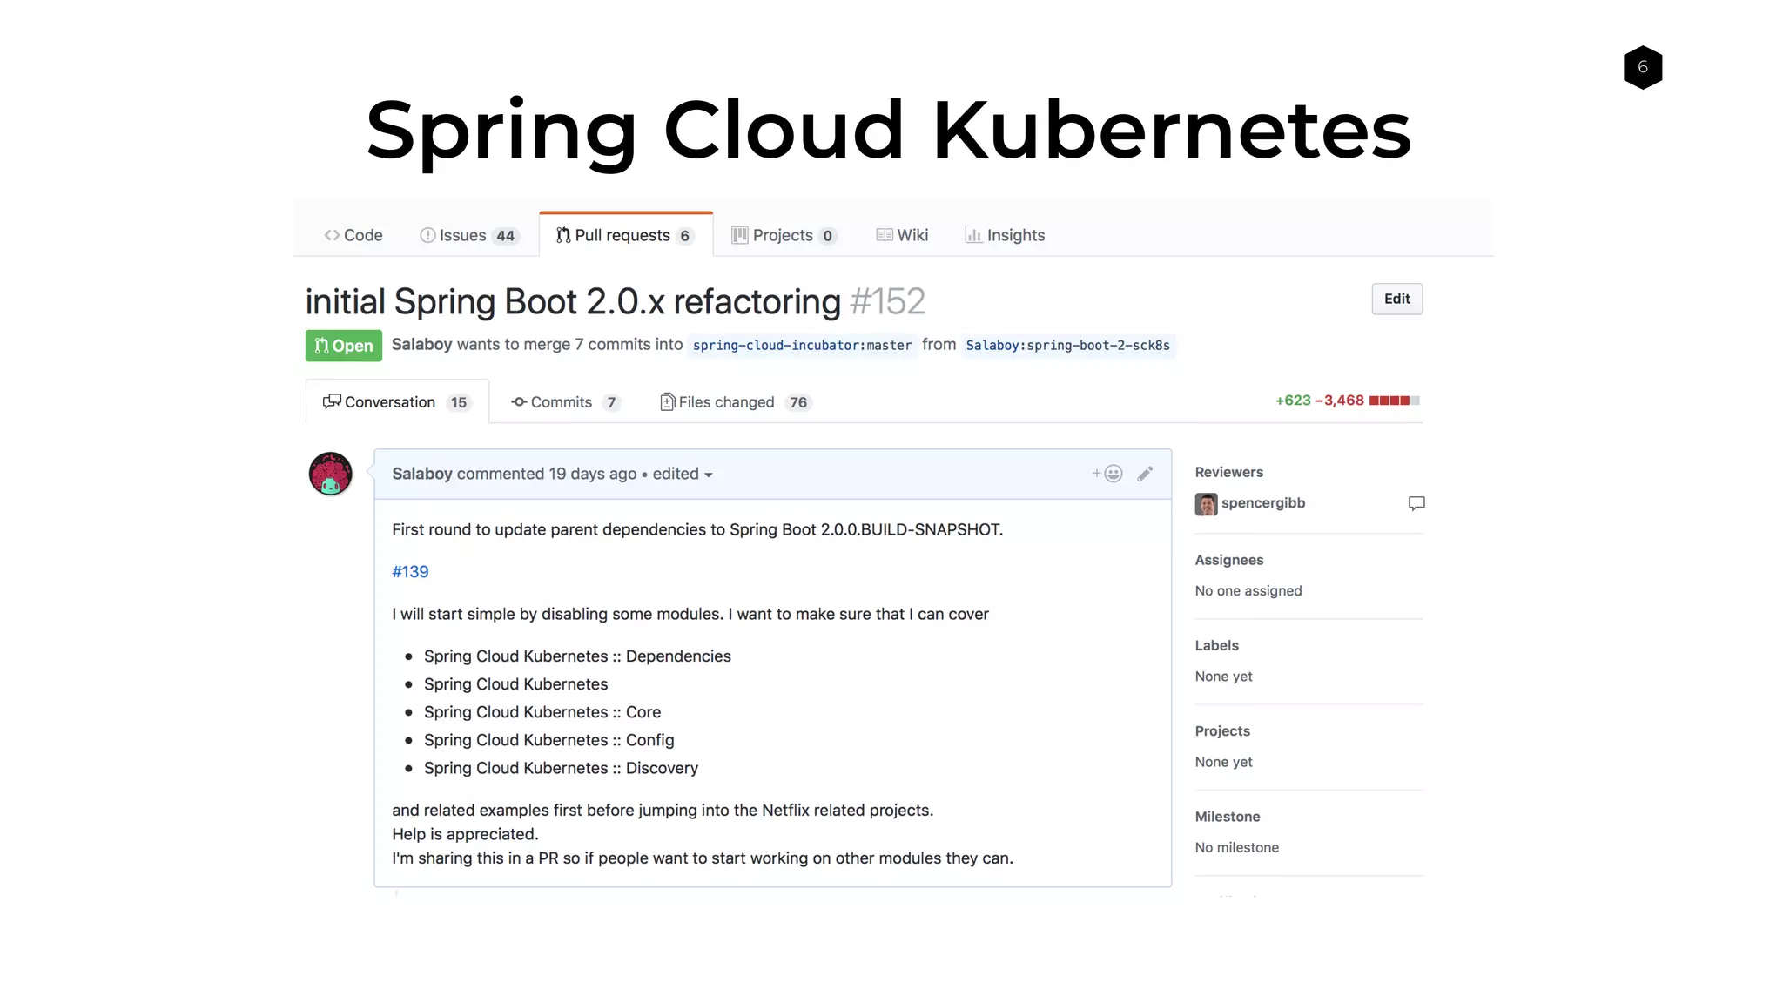Click 'No one assigned' text under Assignees
1783x1003 pixels.
1248,590
